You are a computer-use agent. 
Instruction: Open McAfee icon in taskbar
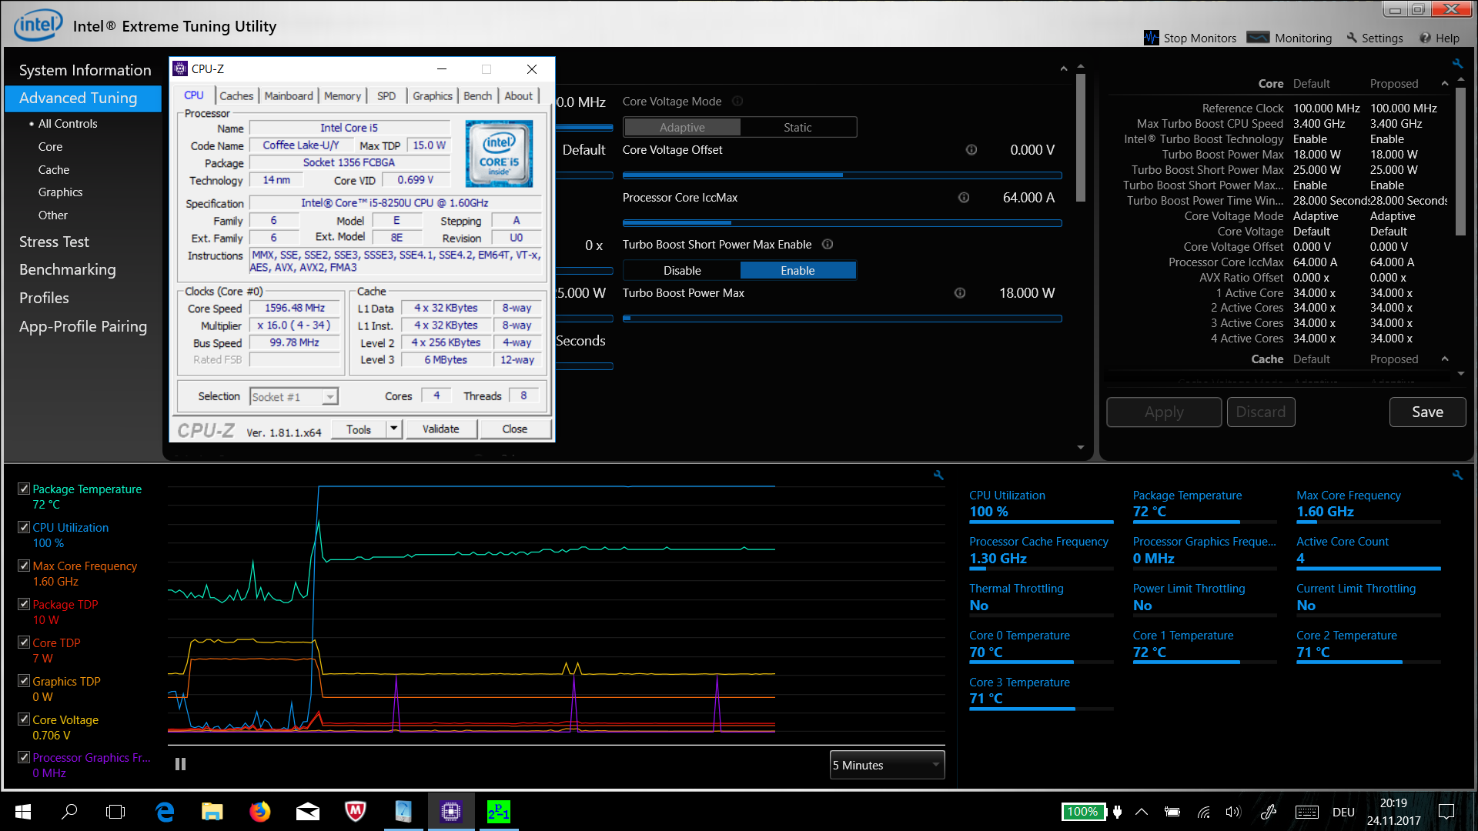(355, 812)
